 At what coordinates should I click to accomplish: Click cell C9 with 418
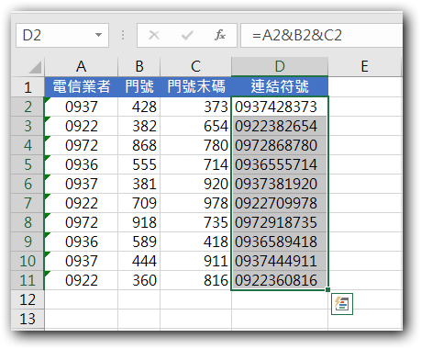[x=195, y=242]
